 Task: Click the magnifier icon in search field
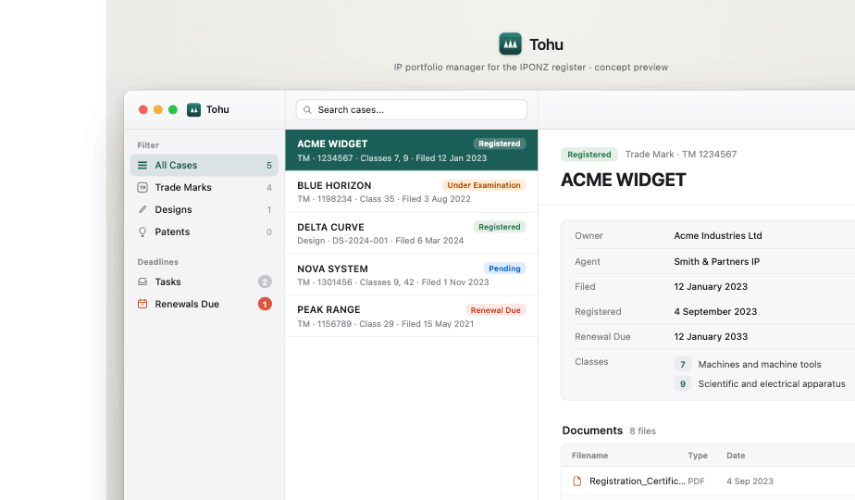pos(307,109)
